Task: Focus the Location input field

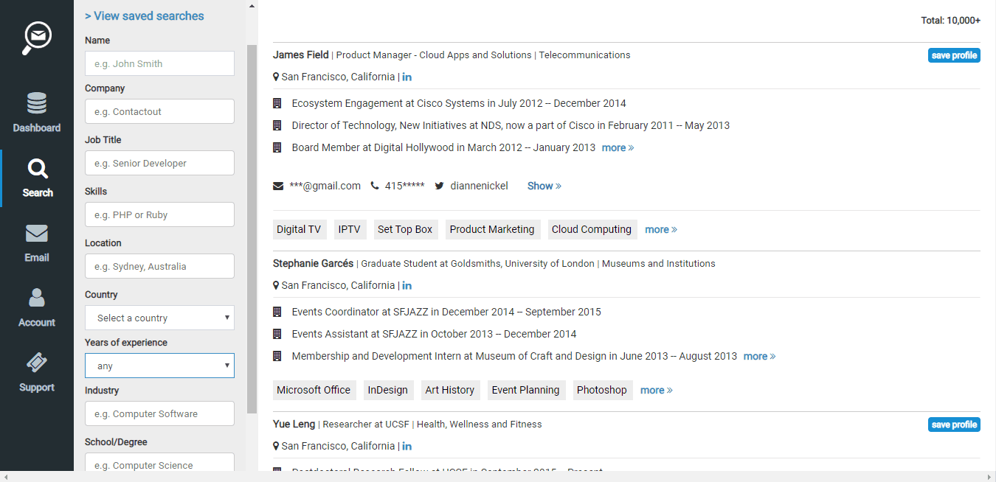Action: tap(159, 266)
